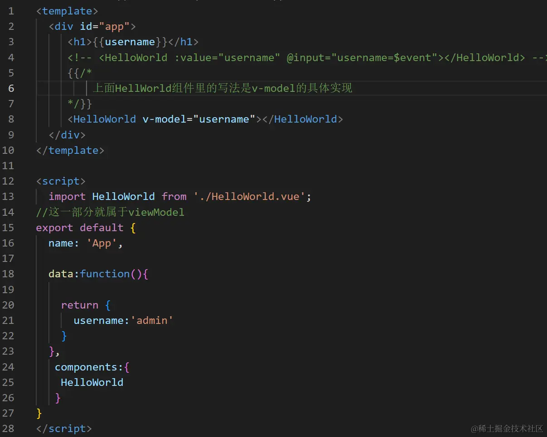The width and height of the screenshot is (547, 437).
Task: Click the */}} comment closer on line 7
Action: [x=80, y=104]
